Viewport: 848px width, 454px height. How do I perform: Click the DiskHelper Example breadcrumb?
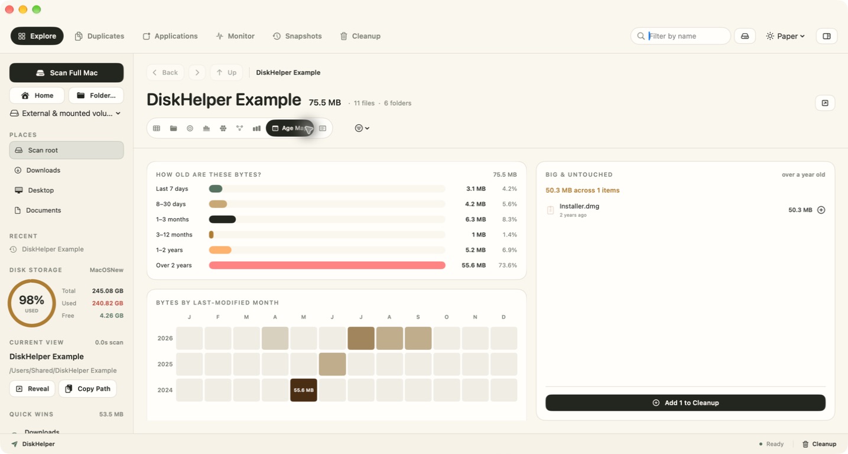(x=288, y=73)
